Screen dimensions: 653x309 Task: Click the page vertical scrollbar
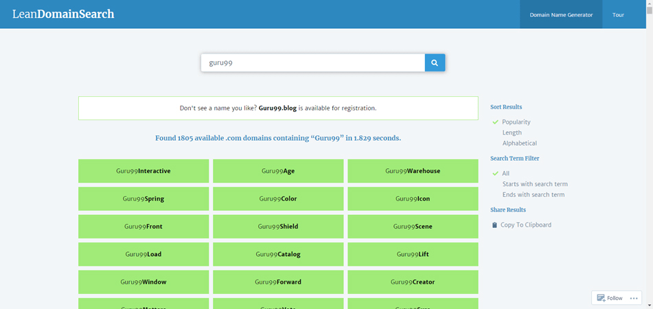[650, 154]
